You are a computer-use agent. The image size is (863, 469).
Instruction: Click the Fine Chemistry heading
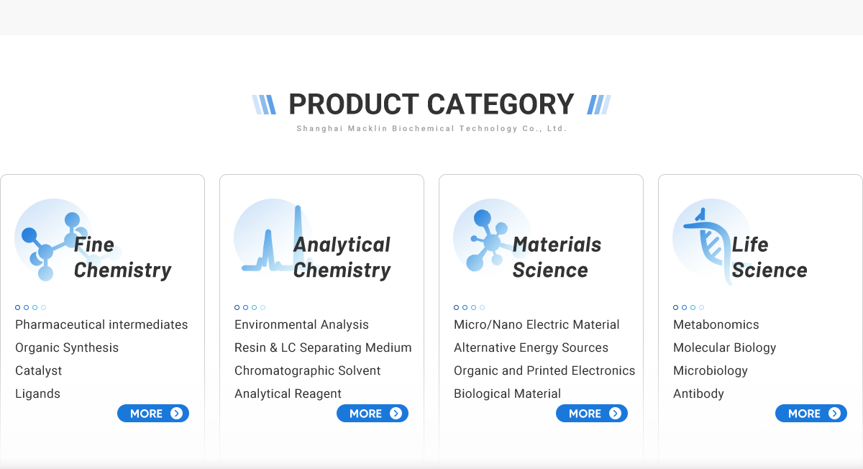(x=122, y=258)
